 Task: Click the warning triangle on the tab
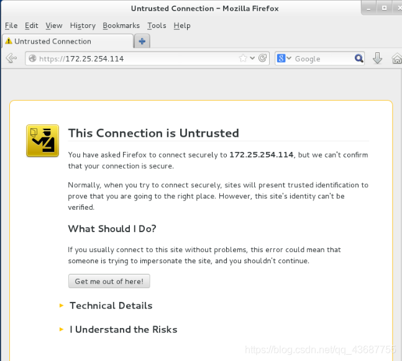pyautogui.click(x=9, y=41)
